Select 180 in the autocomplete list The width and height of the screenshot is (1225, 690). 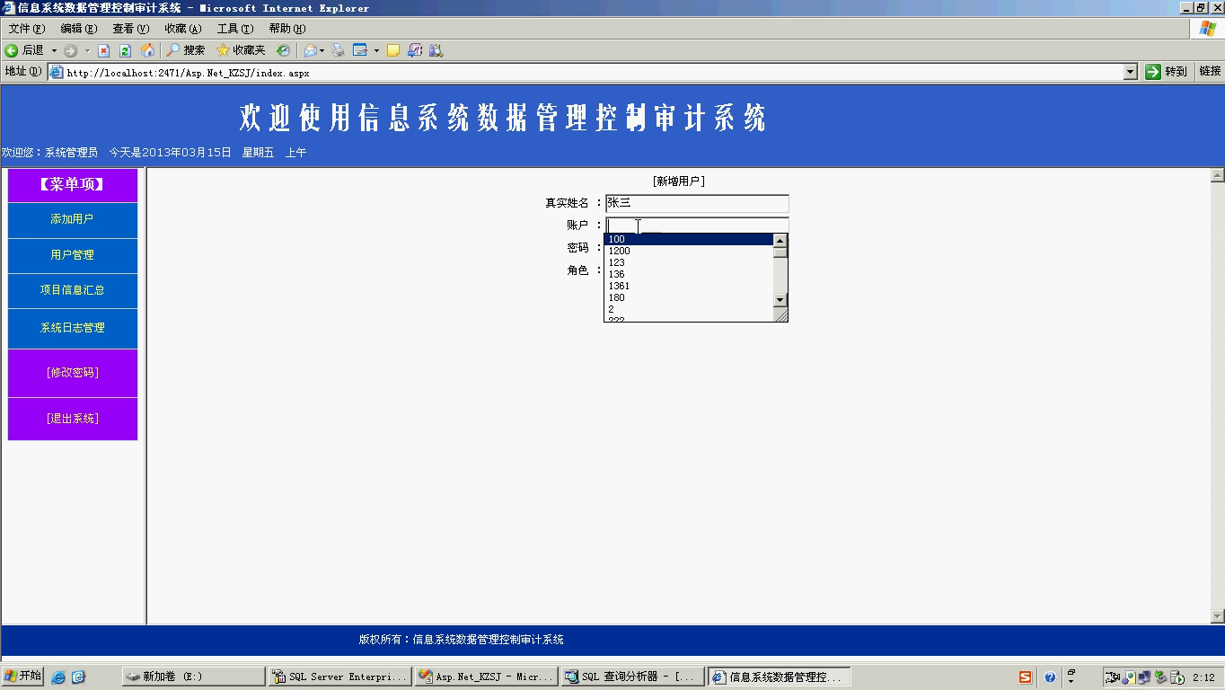(x=690, y=297)
